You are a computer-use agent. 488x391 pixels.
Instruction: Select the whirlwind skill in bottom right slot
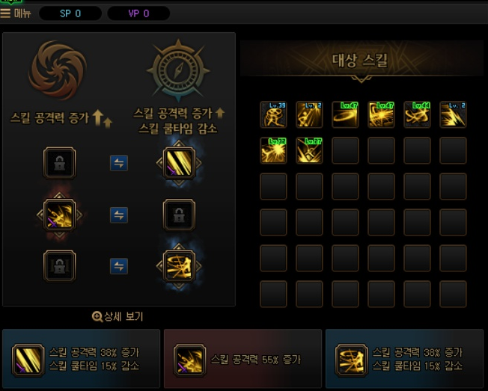tap(179, 266)
